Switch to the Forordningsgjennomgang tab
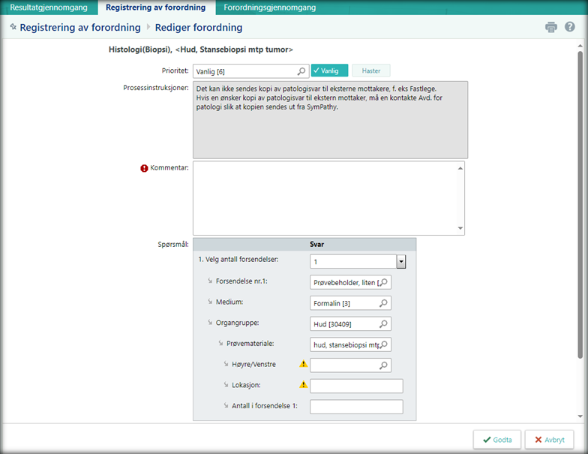This screenshot has width=588, height=454. click(270, 8)
